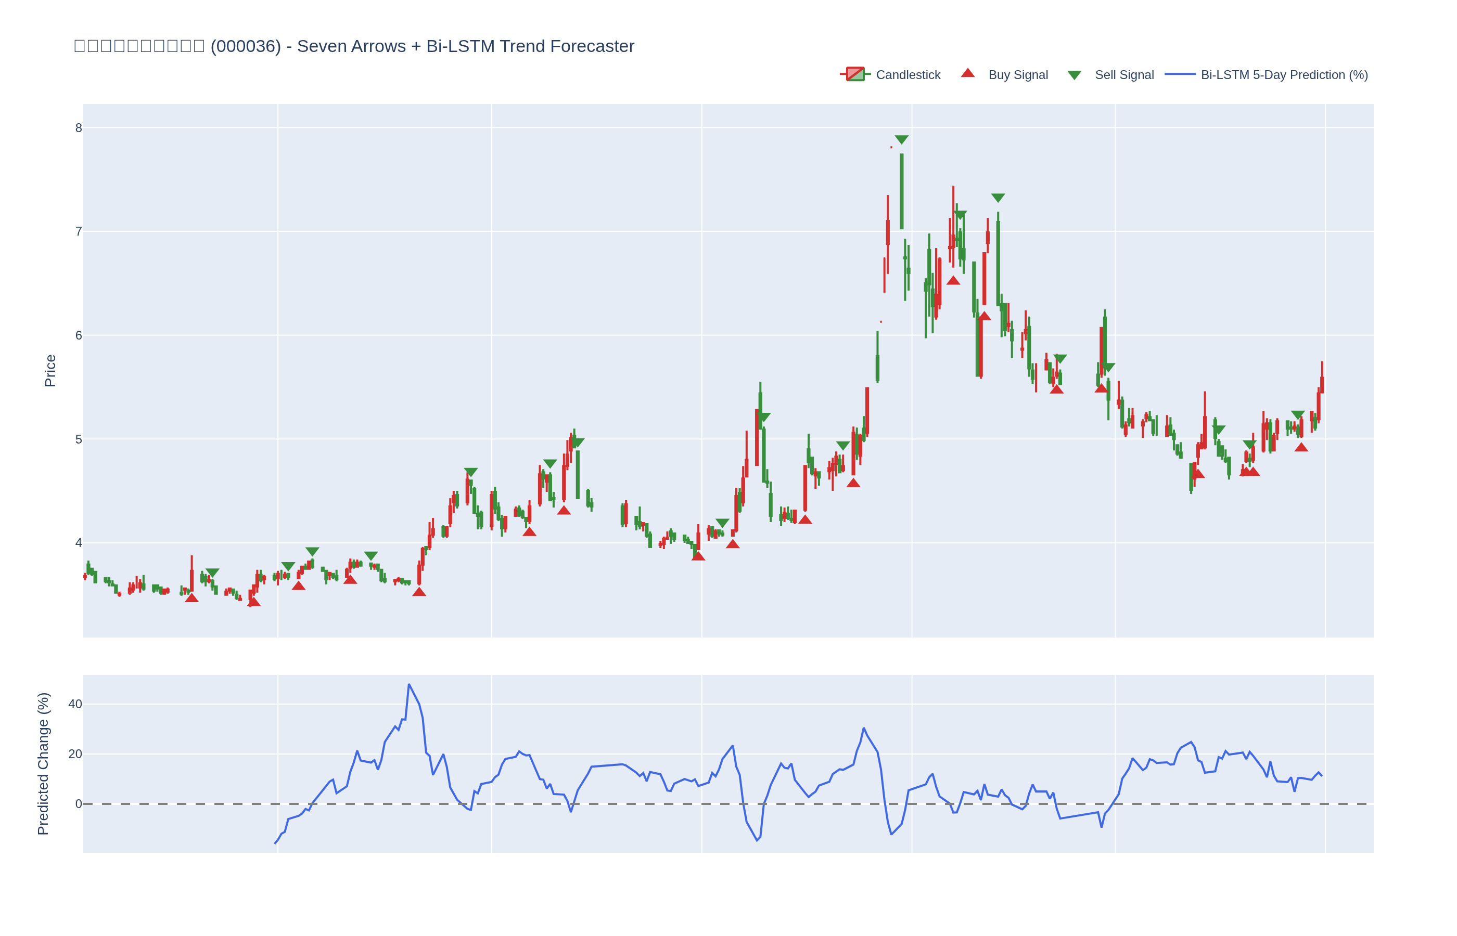
Task: Click the rightmost buy signal arrow near 4.9
Action: coord(1301,447)
